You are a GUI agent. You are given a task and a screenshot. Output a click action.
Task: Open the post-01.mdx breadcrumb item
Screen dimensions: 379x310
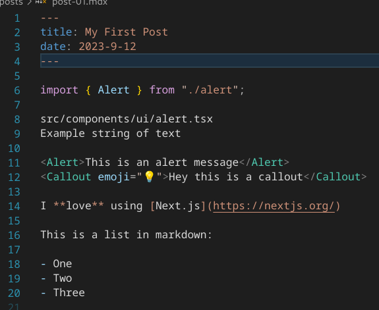click(x=80, y=3)
